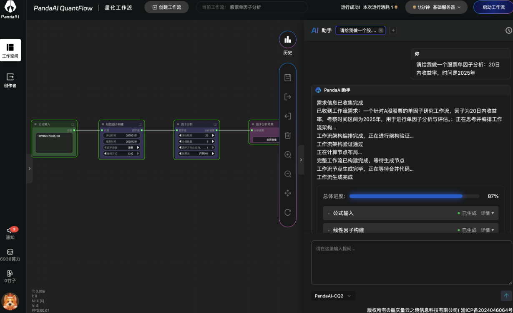
Task: Open the dog avatar profile picture
Action: (x=10, y=301)
